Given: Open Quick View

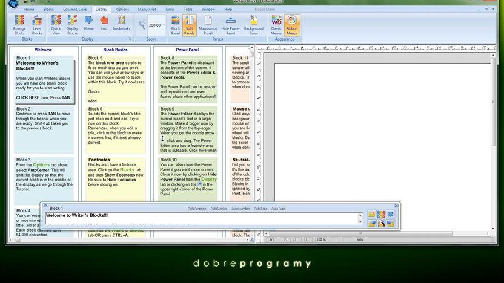Looking at the screenshot, I should (56, 25).
